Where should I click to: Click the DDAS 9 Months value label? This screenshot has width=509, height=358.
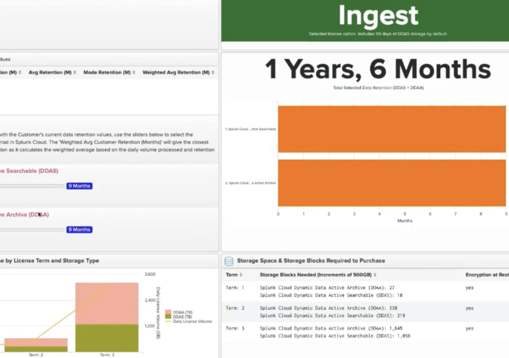tap(79, 186)
